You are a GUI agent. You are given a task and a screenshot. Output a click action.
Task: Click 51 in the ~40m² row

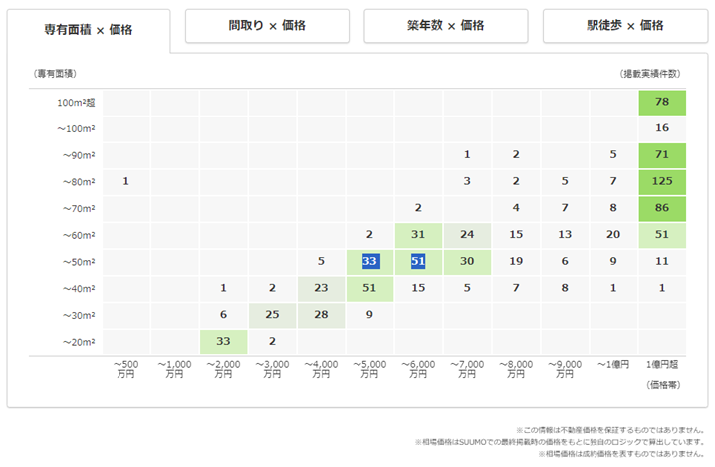pos(369,288)
